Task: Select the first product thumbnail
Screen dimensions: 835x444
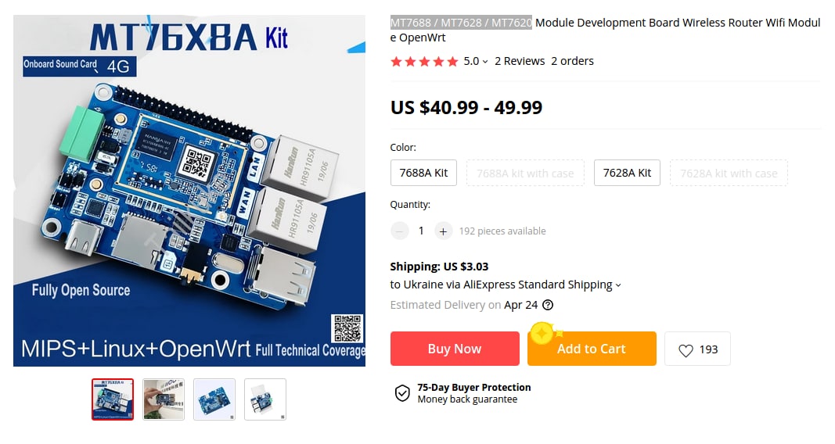Action: coord(113,399)
